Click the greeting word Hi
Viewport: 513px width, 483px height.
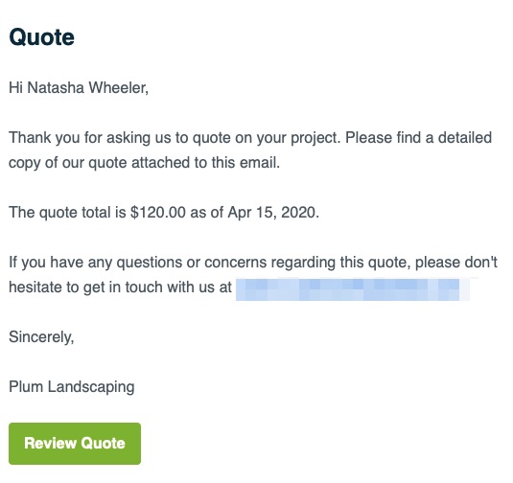pyautogui.click(x=15, y=87)
